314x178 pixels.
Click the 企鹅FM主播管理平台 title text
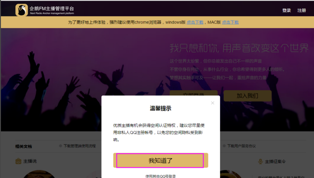52,8
